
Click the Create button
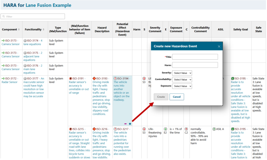coord(161,97)
